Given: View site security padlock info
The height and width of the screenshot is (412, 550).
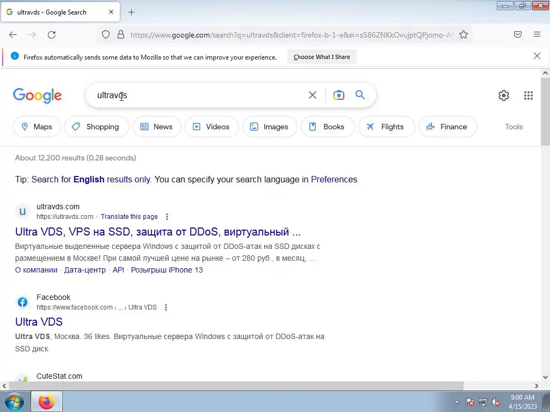Looking at the screenshot, I should (121, 34).
